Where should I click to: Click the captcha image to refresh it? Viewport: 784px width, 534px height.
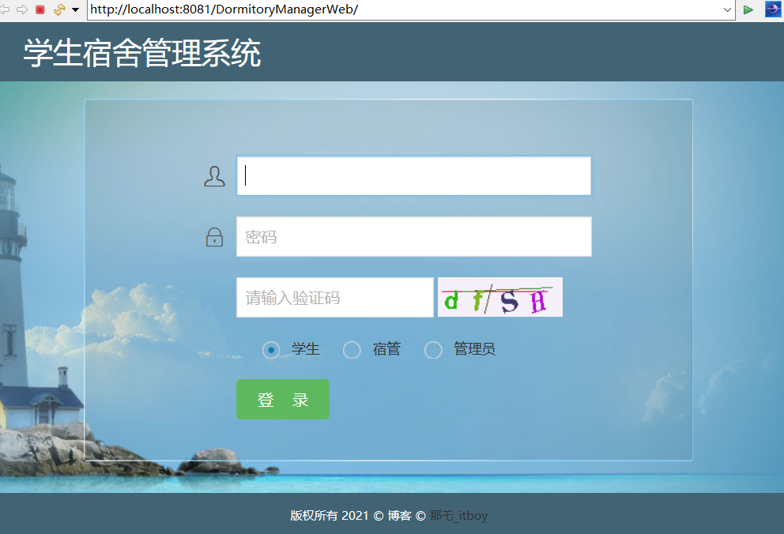pyautogui.click(x=499, y=297)
